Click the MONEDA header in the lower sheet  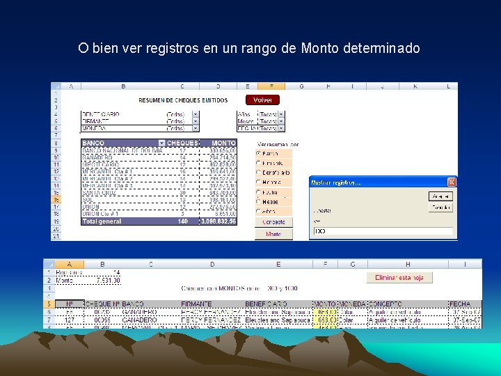click(x=352, y=304)
